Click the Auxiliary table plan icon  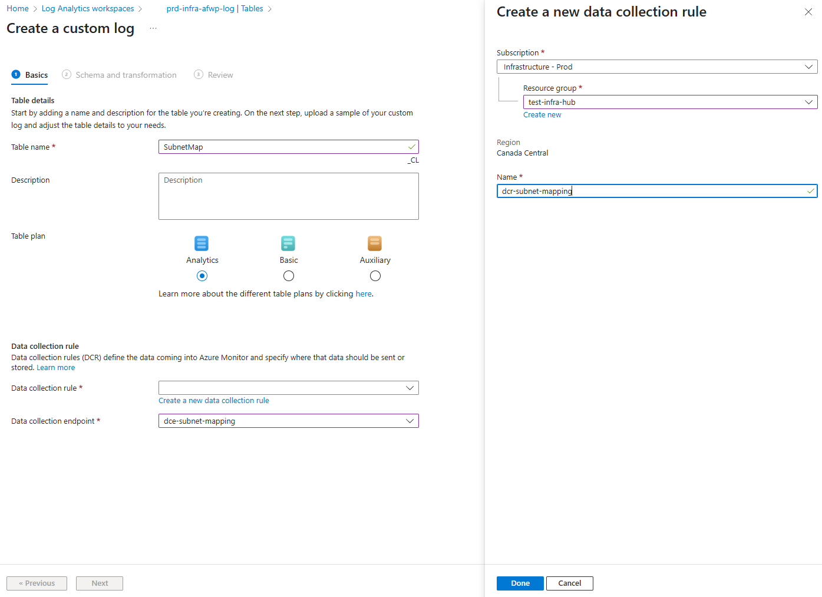[375, 243]
